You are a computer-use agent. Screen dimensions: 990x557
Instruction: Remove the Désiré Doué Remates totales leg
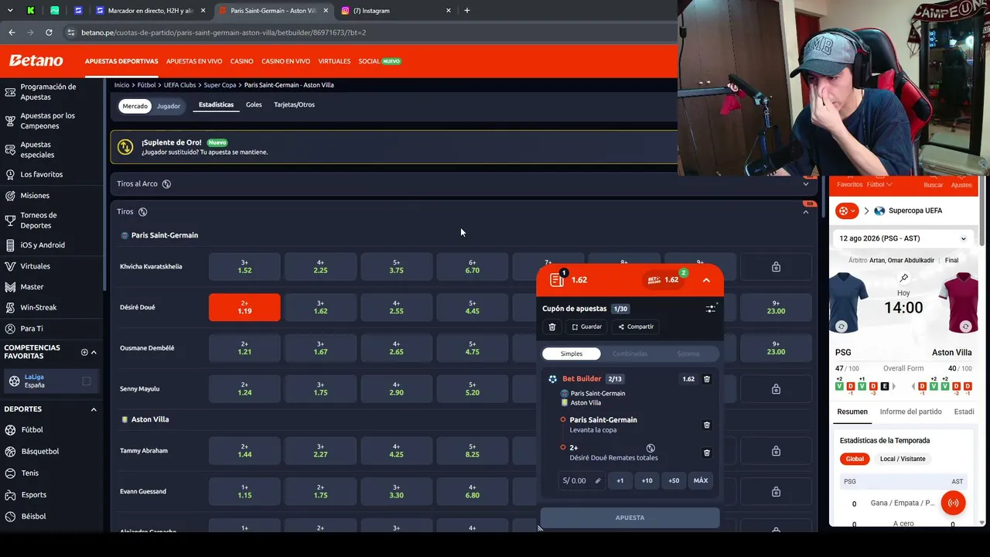pos(707,453)
